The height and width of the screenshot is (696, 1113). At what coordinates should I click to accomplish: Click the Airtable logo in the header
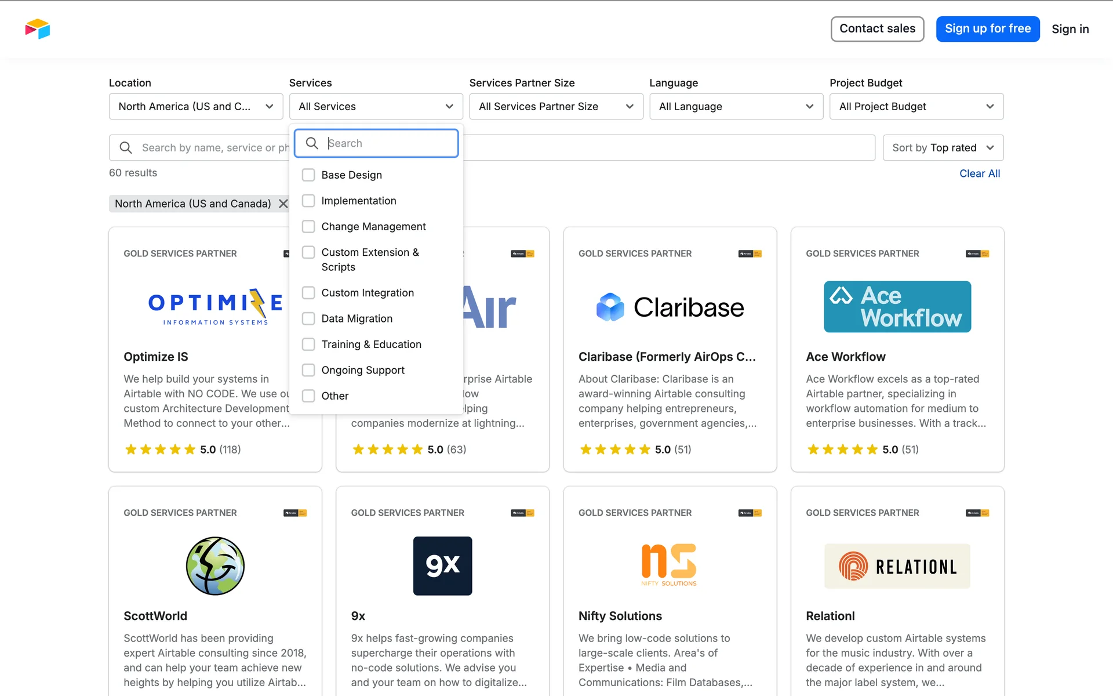click(38, 28)
